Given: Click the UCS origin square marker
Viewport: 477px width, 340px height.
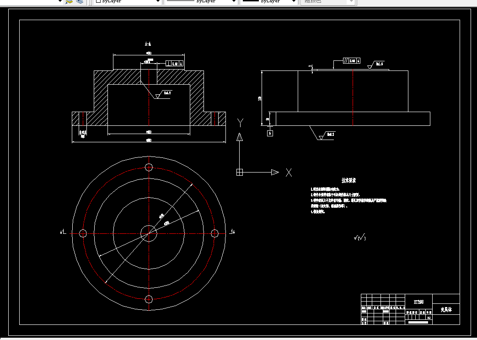Looking at the screenshot, I should [240, 172].
